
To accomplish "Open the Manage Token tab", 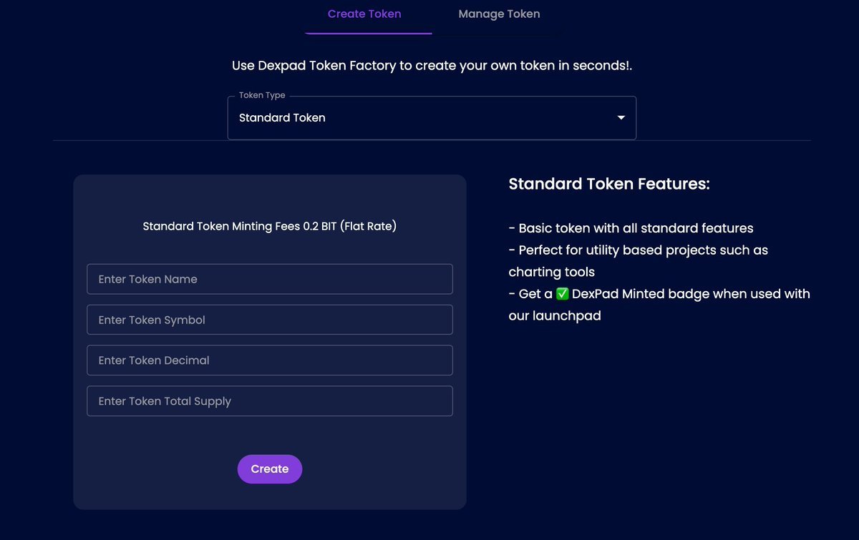I will [499, 14].
